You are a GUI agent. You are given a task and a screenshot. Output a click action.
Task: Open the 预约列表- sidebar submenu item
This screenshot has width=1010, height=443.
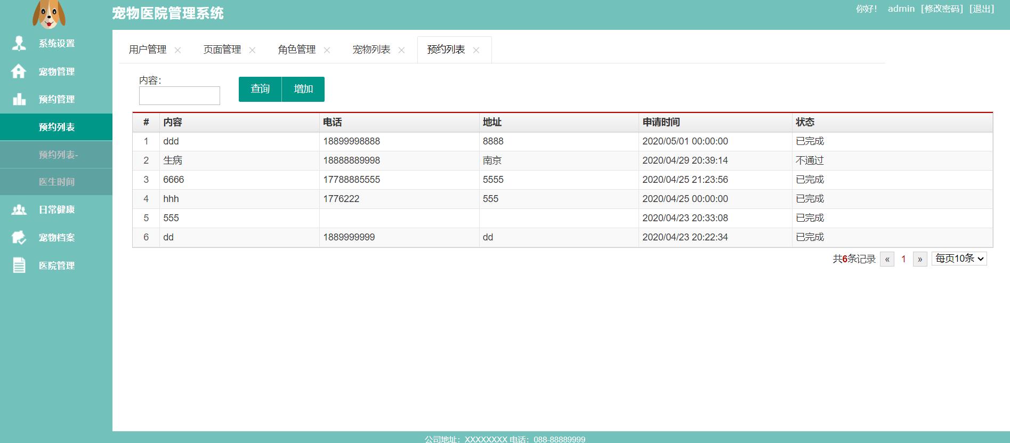tap(56, 155)
